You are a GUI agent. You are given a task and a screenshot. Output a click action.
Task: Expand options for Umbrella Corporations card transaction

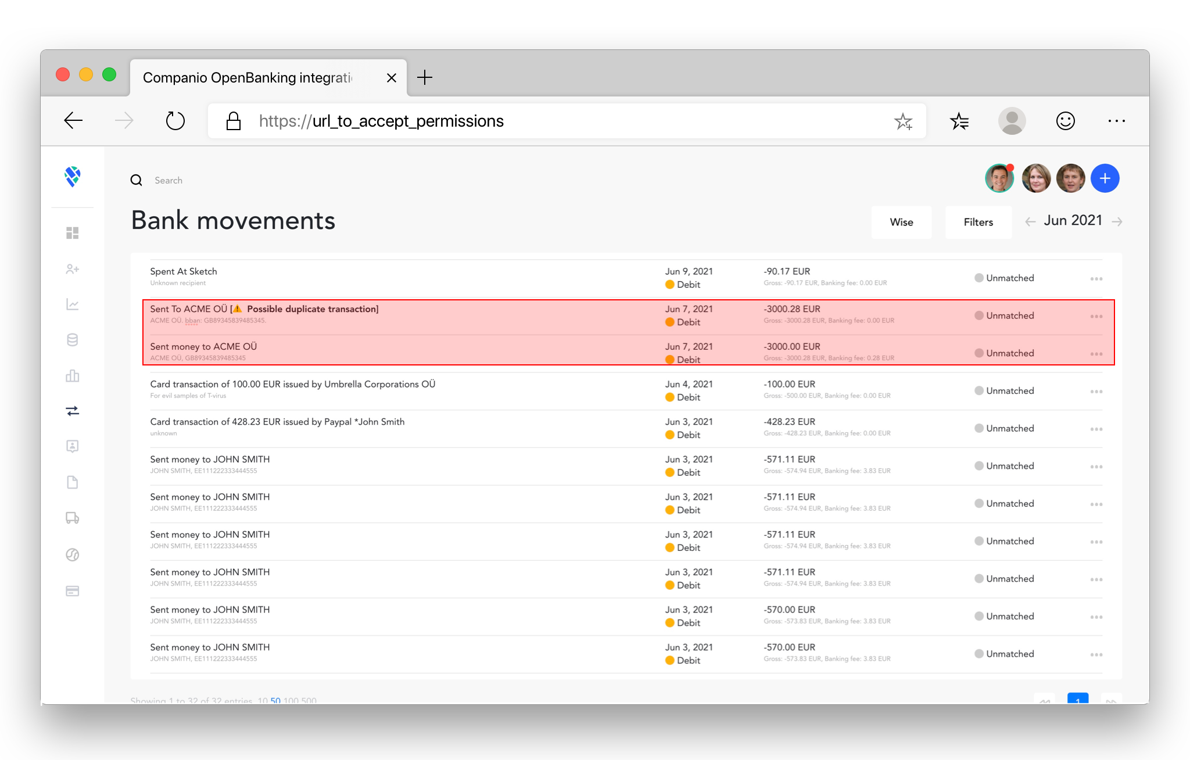click(x=1096, y=392)
